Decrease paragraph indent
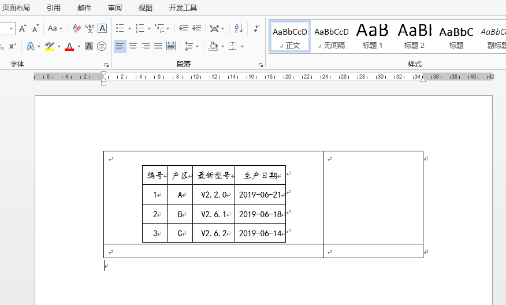 pyautogui.click(x=184, y=28)
